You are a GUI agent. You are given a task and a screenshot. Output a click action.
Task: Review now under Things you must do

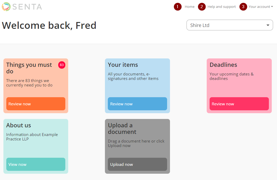[x=36, y=104]
